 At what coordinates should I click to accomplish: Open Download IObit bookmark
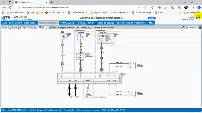point(78,13)
